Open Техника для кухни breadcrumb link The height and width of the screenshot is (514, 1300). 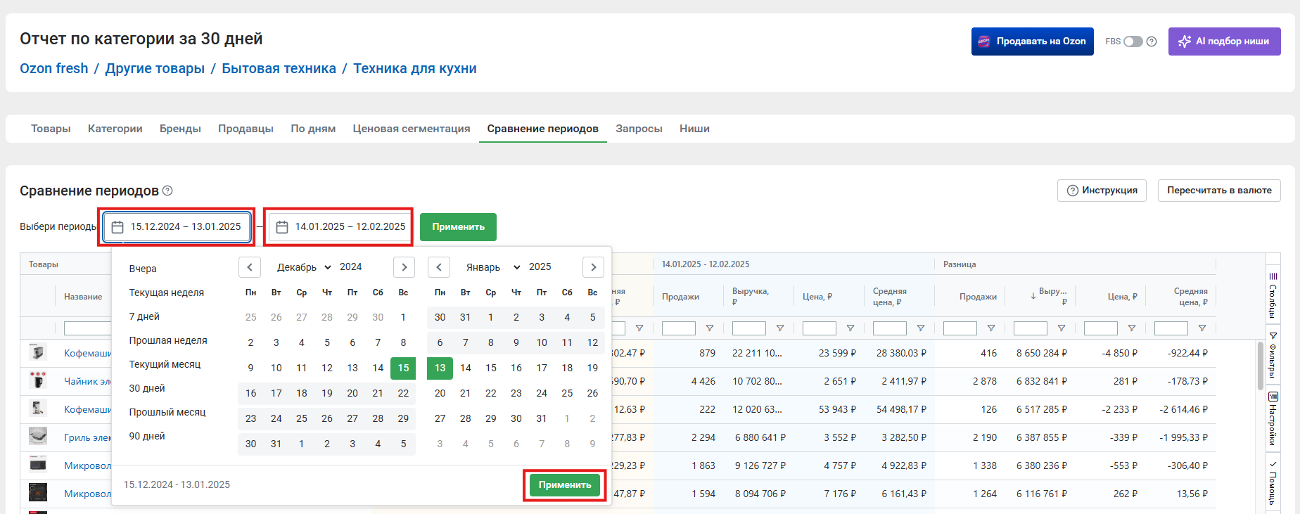415,68
